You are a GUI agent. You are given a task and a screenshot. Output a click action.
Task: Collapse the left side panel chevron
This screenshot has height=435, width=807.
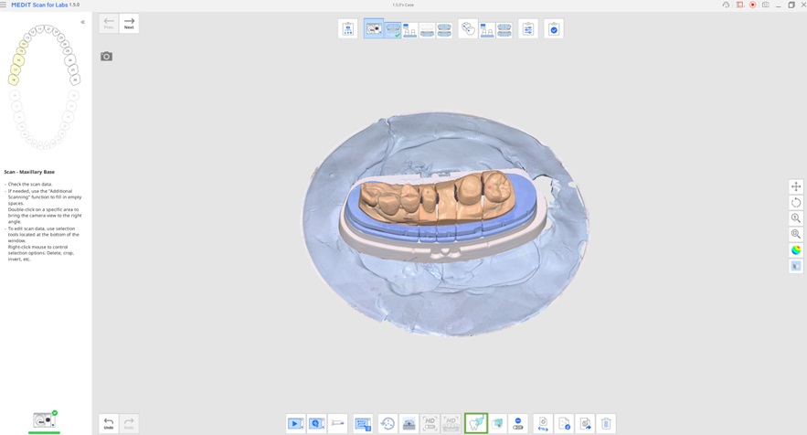click(x=83, y=22)
